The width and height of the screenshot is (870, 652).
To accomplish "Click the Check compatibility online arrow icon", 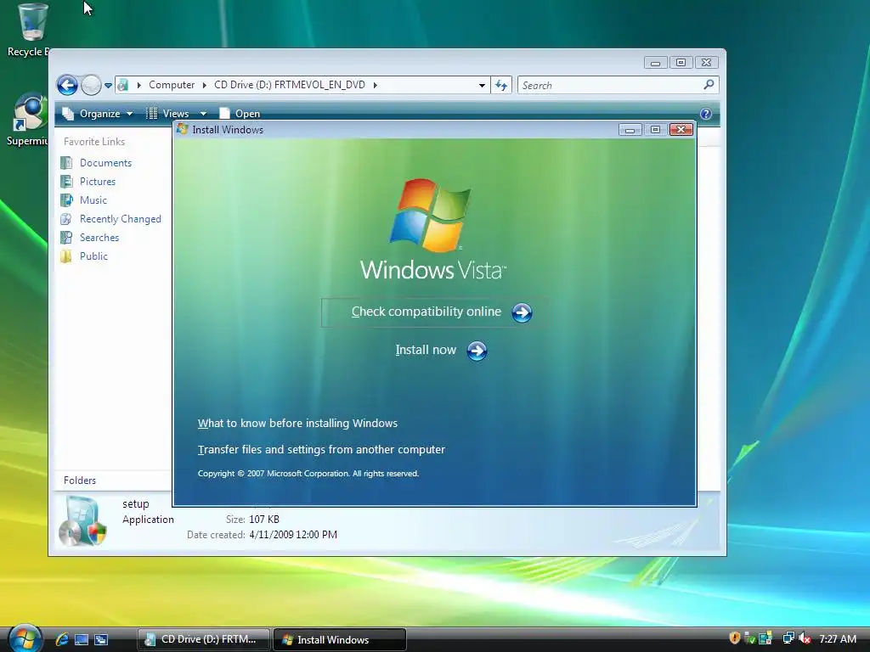I will (x=522, y=312).
